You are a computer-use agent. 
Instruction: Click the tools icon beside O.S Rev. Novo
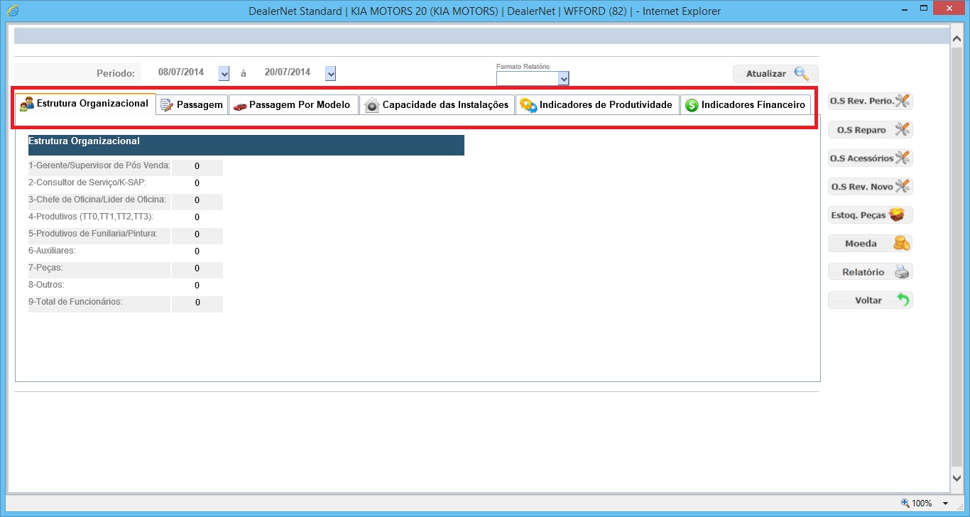(903, 186)
